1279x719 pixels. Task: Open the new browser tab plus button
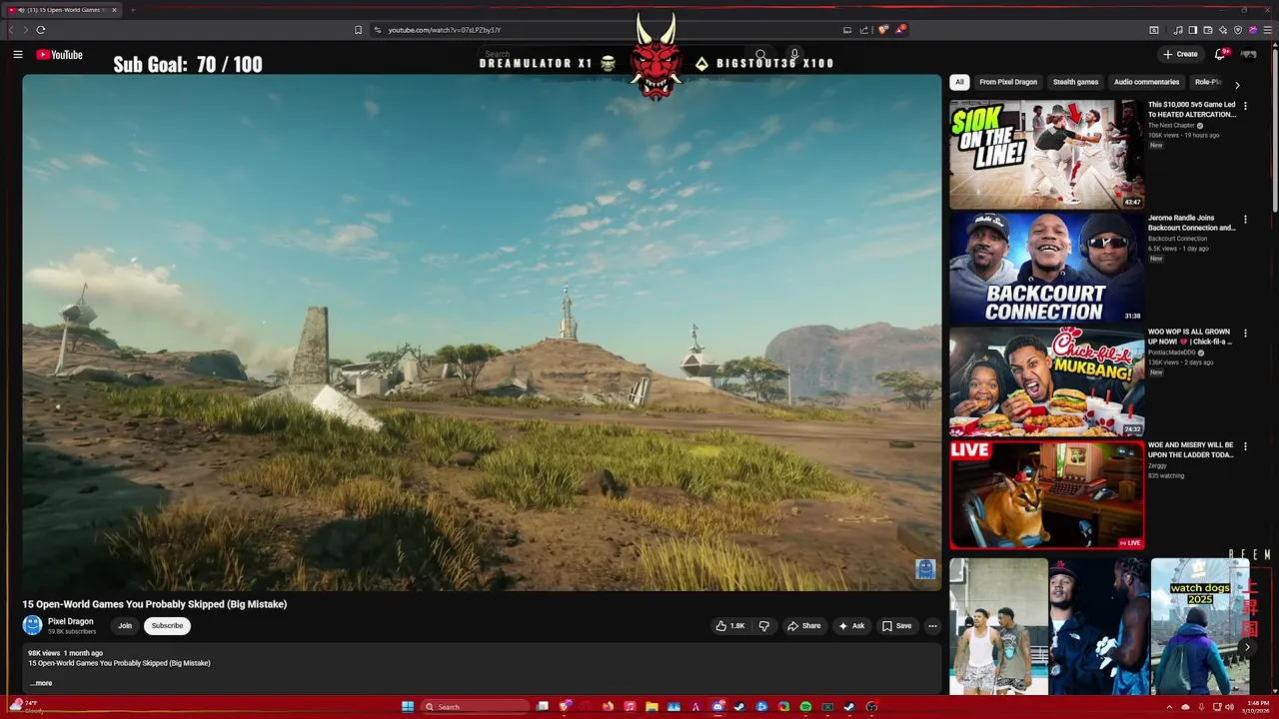click(132, 10)
